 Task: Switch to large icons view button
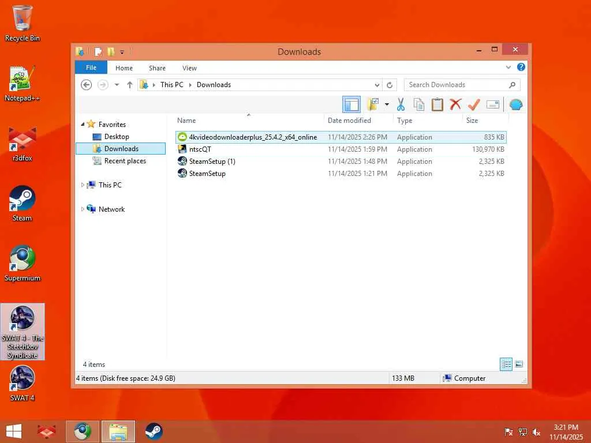point(519,365)
